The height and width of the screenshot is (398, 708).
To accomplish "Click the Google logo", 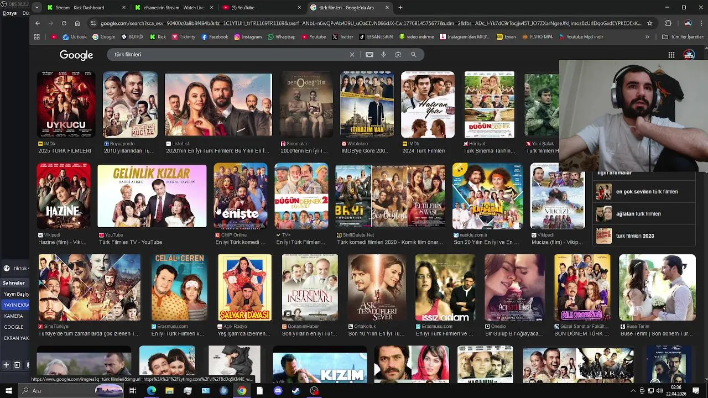I will [76, 55].
